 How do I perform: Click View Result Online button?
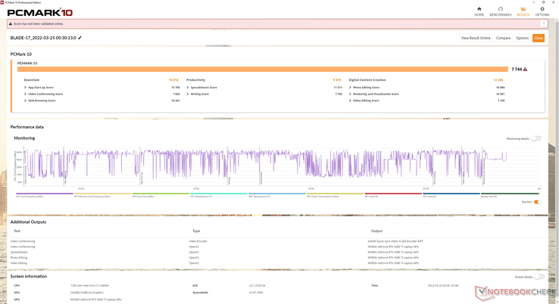click(x=476, y=38)
